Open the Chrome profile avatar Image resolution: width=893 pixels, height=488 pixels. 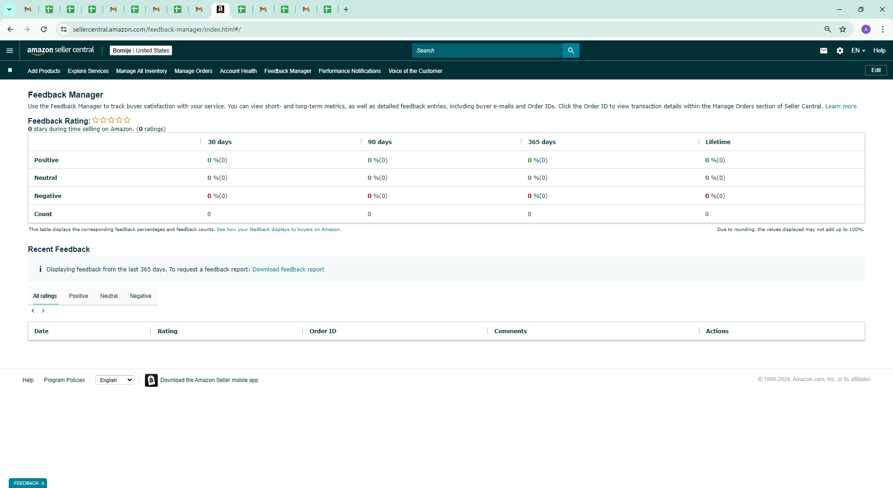click(866, 29)
